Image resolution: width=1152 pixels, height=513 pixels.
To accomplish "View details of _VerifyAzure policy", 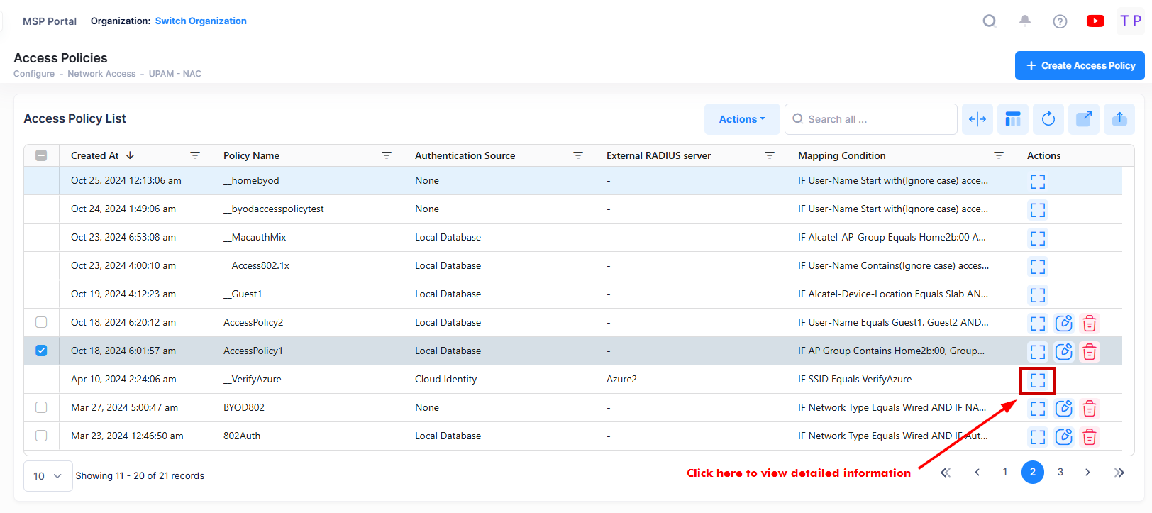I will coord(1037,380).
